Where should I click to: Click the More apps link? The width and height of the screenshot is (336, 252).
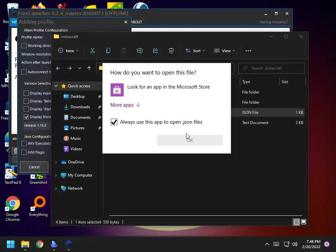coord(125,105)
